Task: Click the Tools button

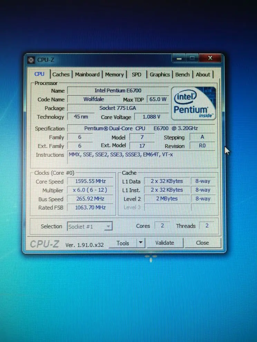Action: pyautogui.click(x=123, y=243)
